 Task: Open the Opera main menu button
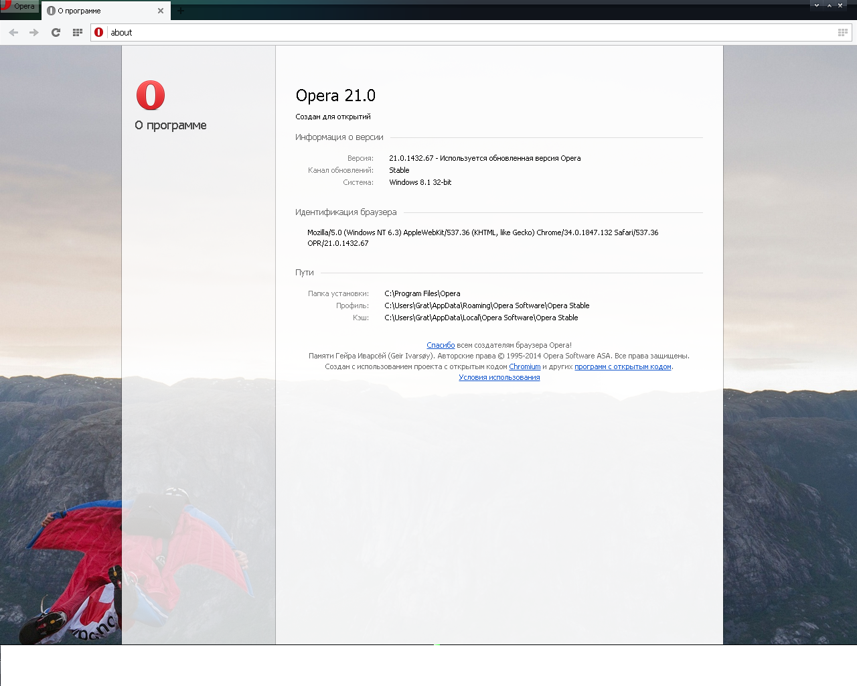click(19, 6)
